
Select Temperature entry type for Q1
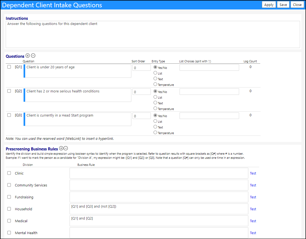click(x=155, y=84)
